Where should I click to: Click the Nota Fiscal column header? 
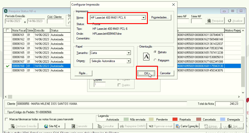(19, 30)
